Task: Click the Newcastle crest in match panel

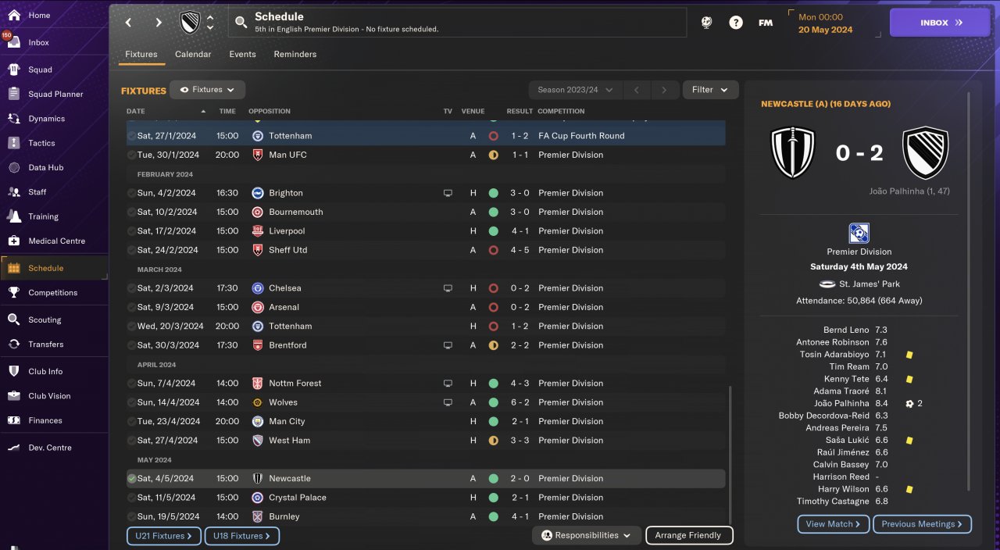Action: 793,153
